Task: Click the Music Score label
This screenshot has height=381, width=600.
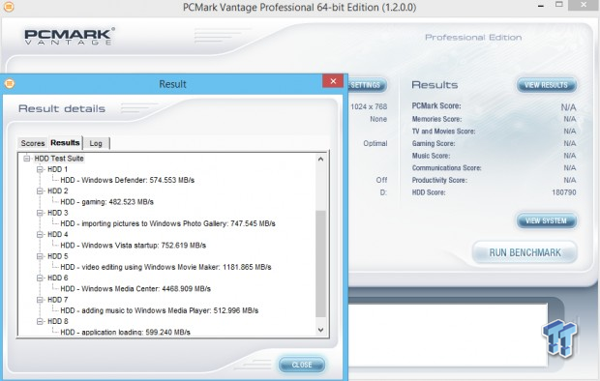Action: tap(431, 156)
